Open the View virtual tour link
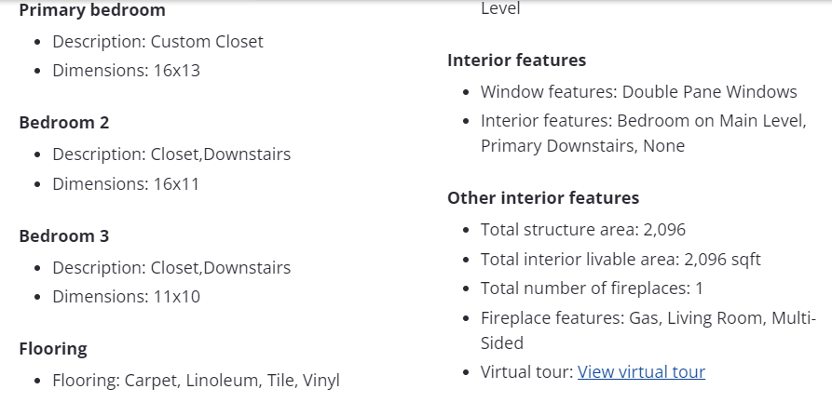 pos(641,372)
